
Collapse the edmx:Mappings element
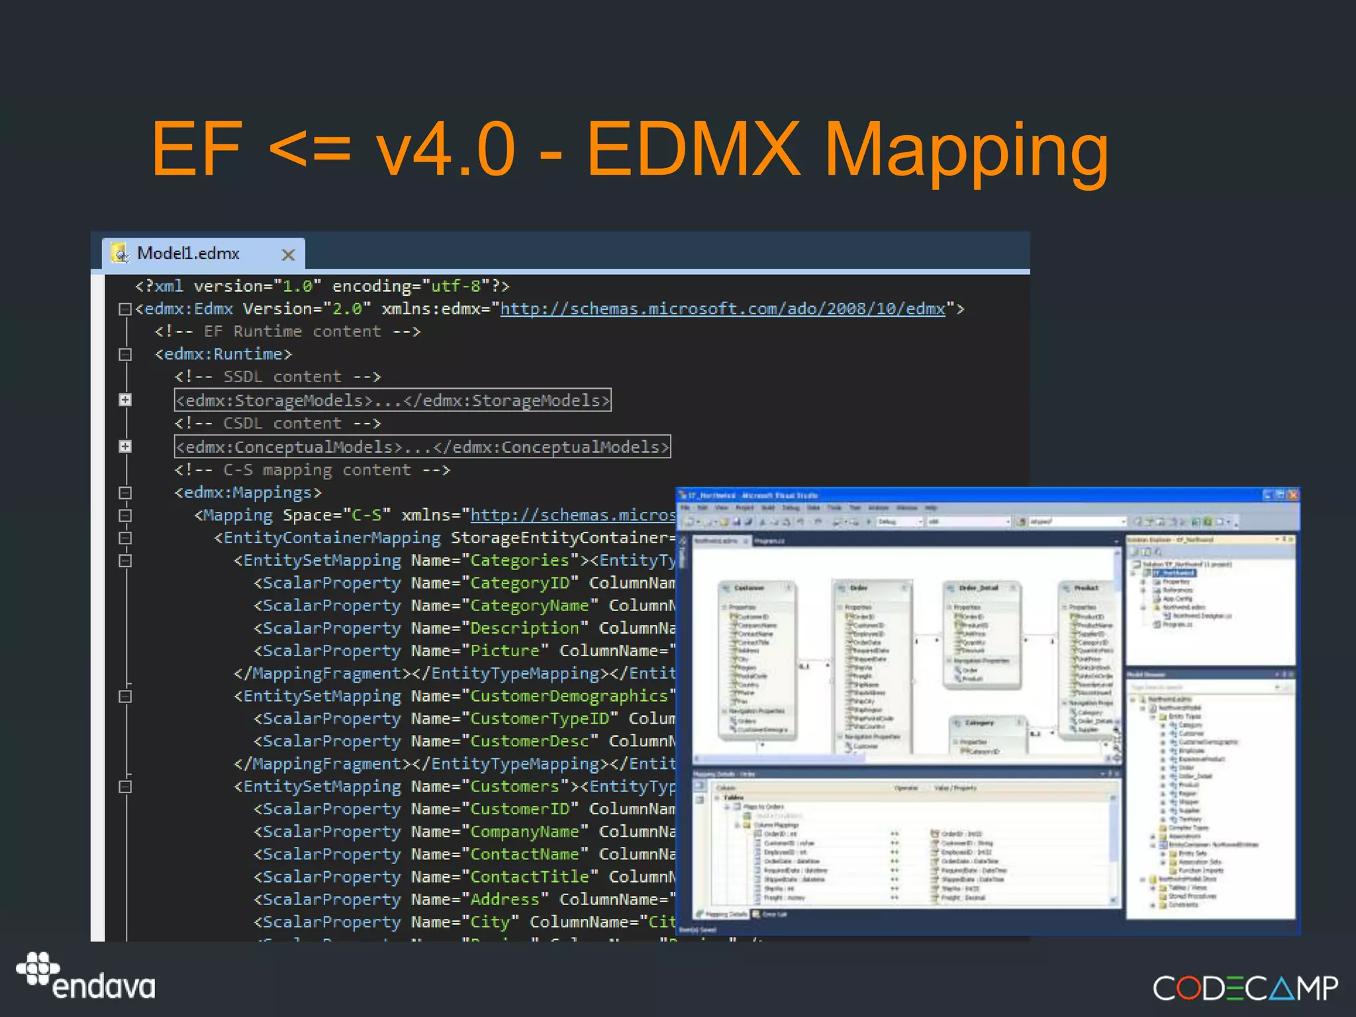(x=124, y=493)
